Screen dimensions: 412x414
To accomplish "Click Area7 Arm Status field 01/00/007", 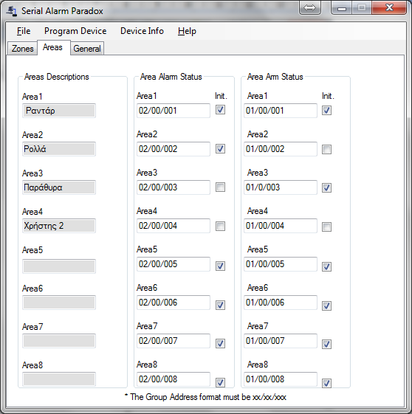I will (x=281, y=341).
